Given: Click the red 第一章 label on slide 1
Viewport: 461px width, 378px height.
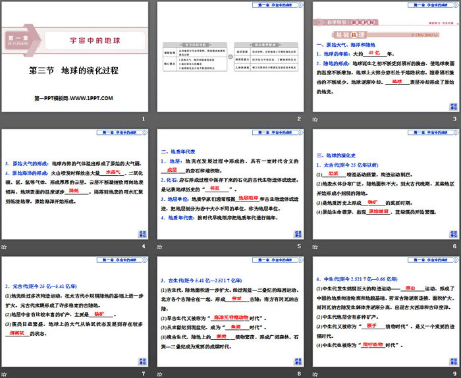Looking at the screenshot, I should 18,40.
